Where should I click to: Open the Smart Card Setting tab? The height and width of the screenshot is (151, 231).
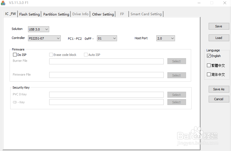pos(146,14)
